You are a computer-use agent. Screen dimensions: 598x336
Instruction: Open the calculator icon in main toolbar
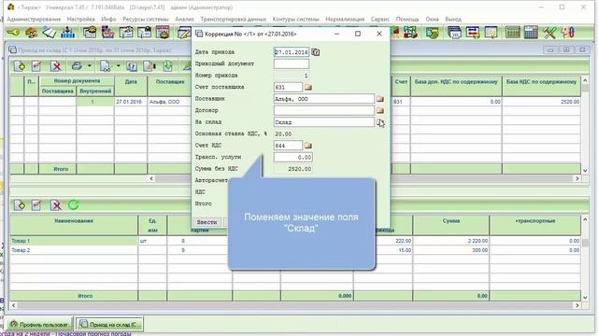coord(531,33)
